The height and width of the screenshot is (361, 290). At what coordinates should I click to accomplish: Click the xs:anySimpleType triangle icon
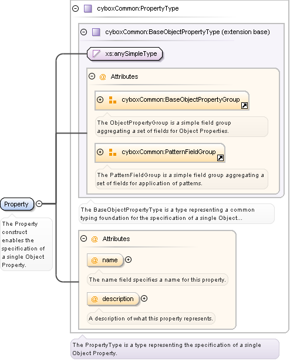[96, 54]
